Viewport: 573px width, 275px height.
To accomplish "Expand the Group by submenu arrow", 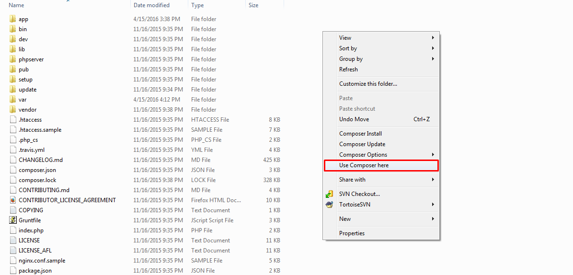I will point(433,59).
